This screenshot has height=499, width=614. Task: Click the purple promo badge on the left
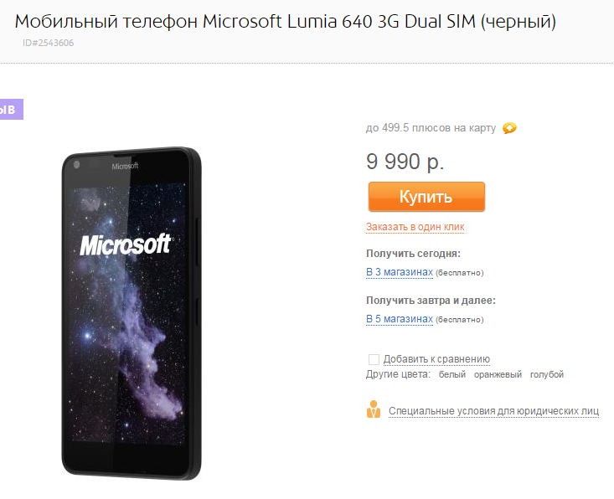(x=12, y=109)
